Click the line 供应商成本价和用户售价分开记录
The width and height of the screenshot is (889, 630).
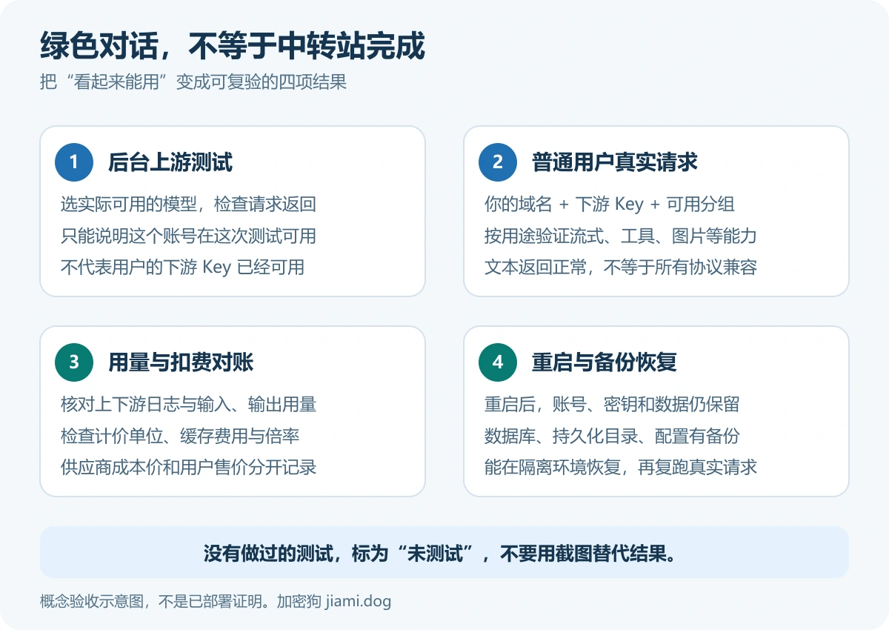pyautogui.click(x=188, y=468)
